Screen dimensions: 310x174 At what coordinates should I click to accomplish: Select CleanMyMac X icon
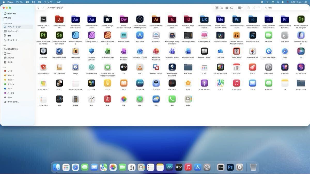(204, 35)
